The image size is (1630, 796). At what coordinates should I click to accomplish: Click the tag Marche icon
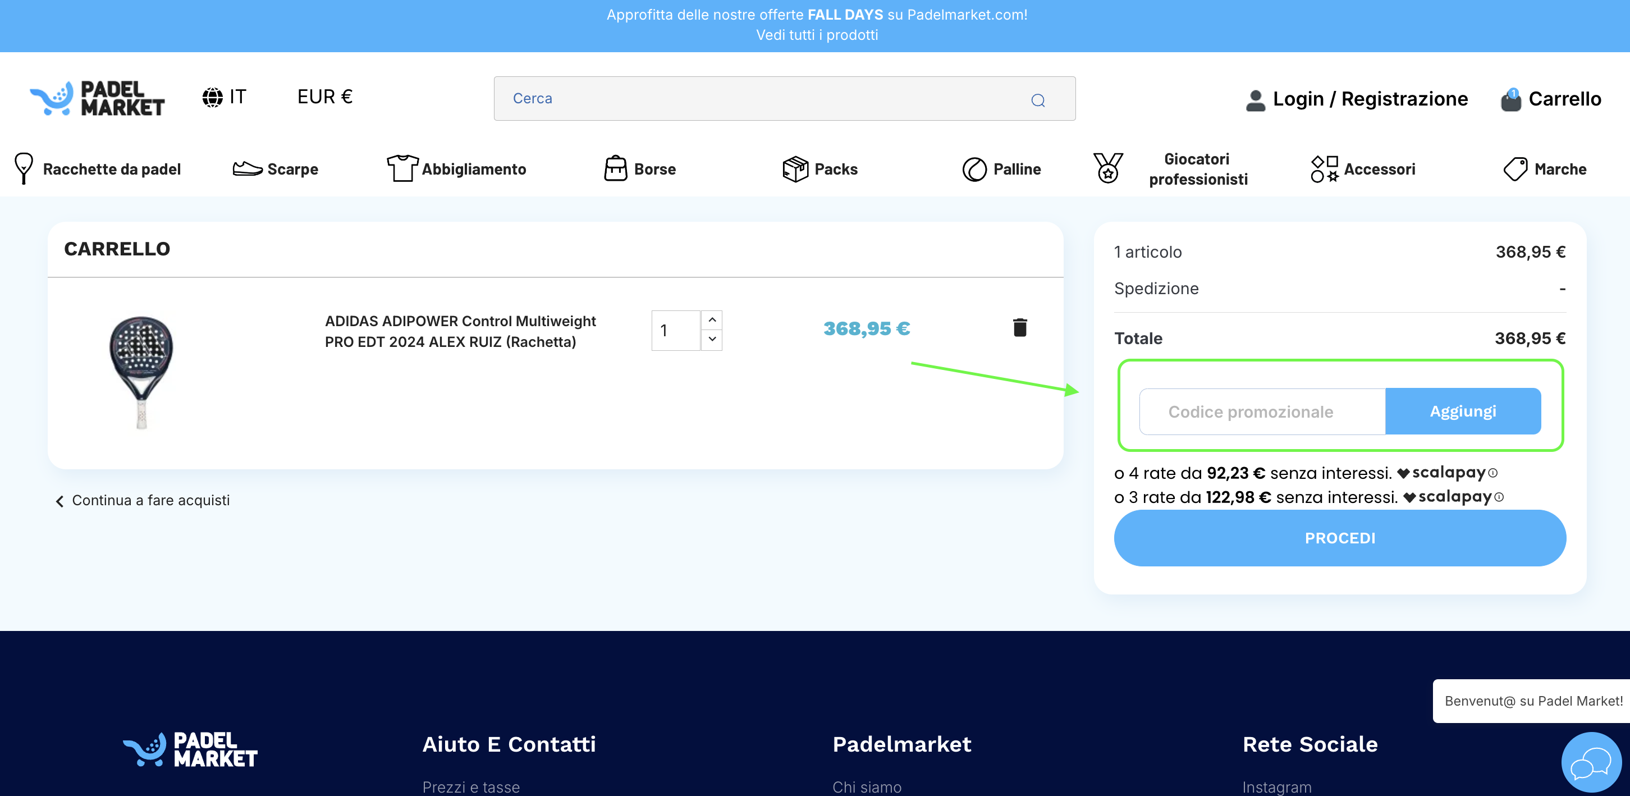point(1515,169)
